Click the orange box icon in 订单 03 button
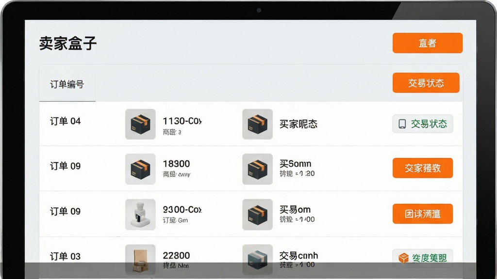The width and height of the screenshot is (497, 279). [x=403, y=258]
